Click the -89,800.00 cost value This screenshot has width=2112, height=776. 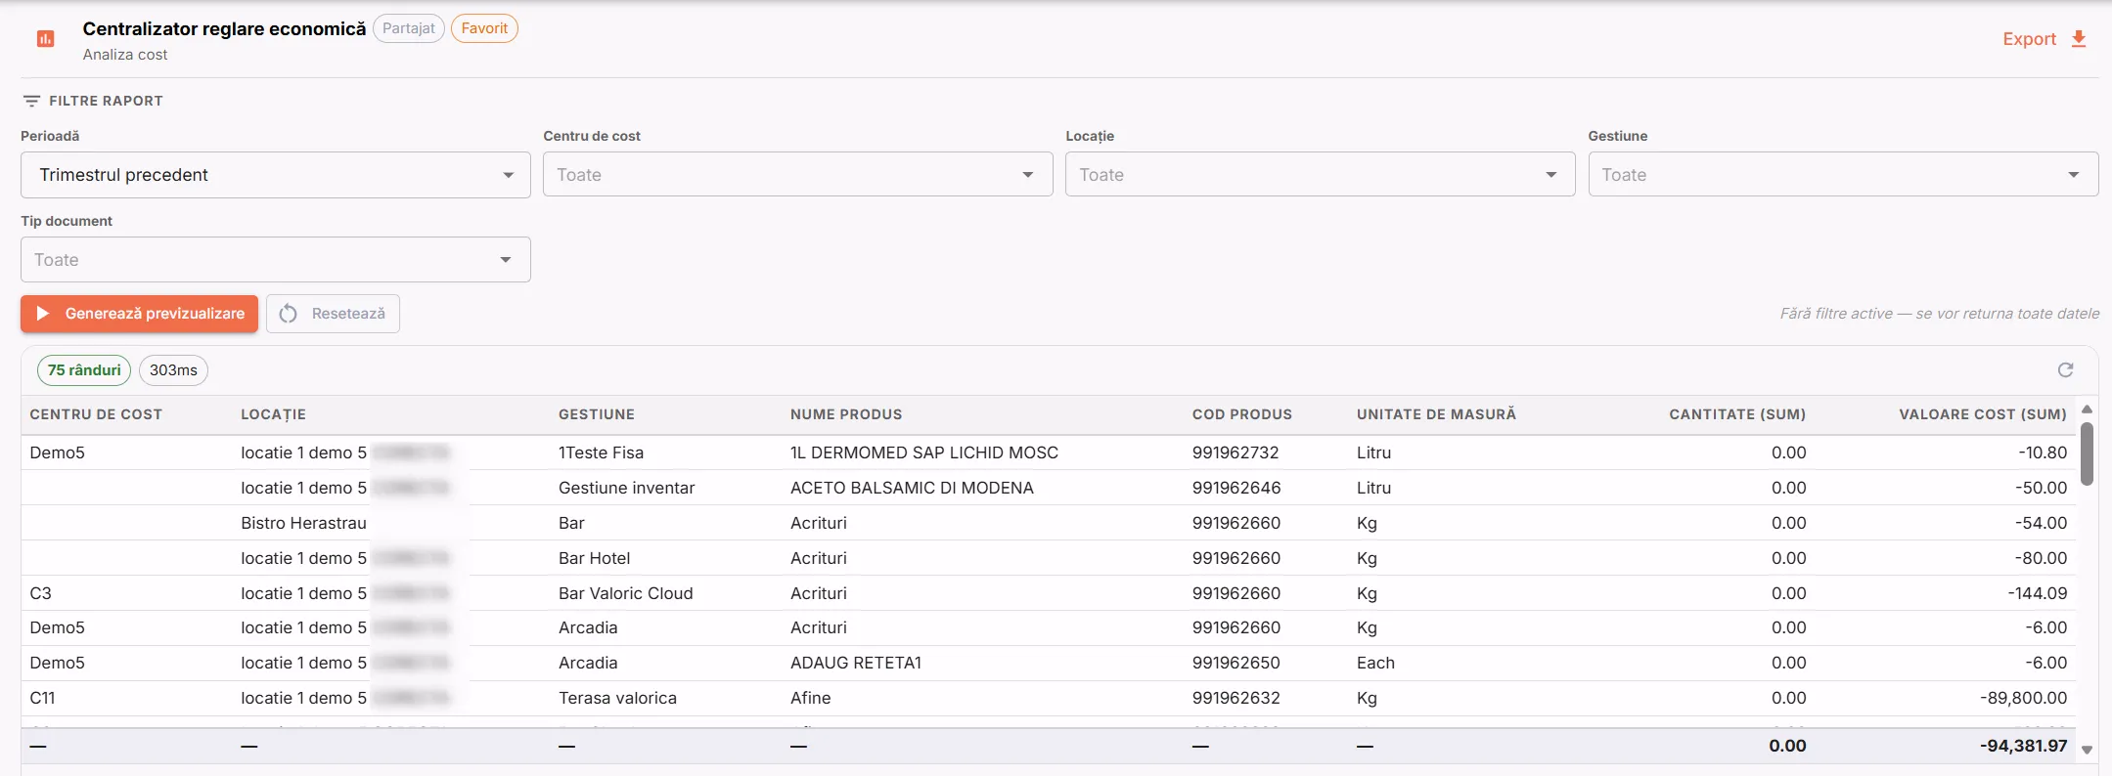tap(2023, 698)
